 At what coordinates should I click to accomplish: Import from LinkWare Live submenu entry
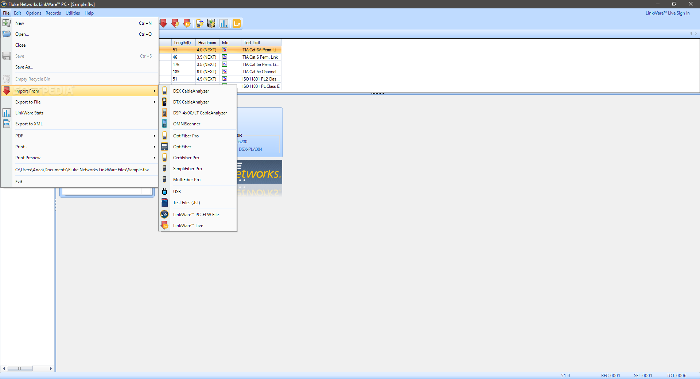[198, 226]
